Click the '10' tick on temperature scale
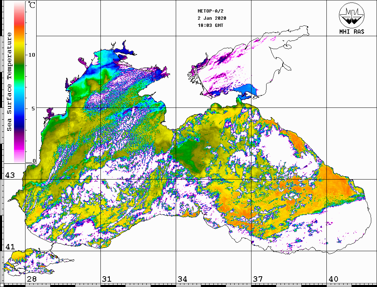The width and height of the screenshot is (377, 287). tap(32, 55)
